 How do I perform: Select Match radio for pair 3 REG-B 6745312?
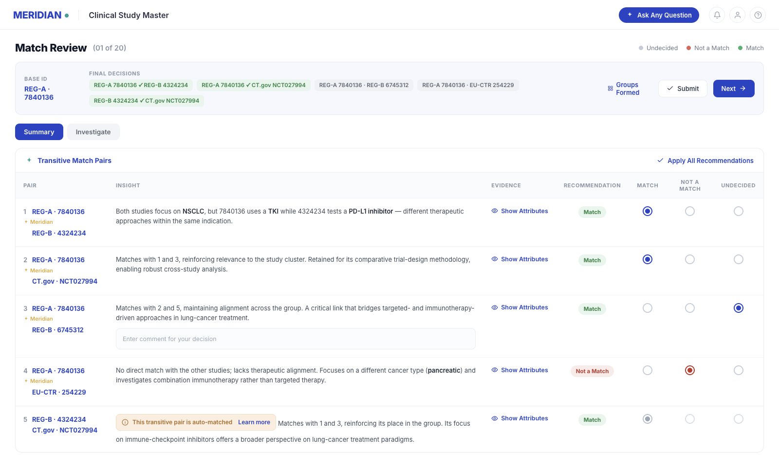(x=648, y=308)
